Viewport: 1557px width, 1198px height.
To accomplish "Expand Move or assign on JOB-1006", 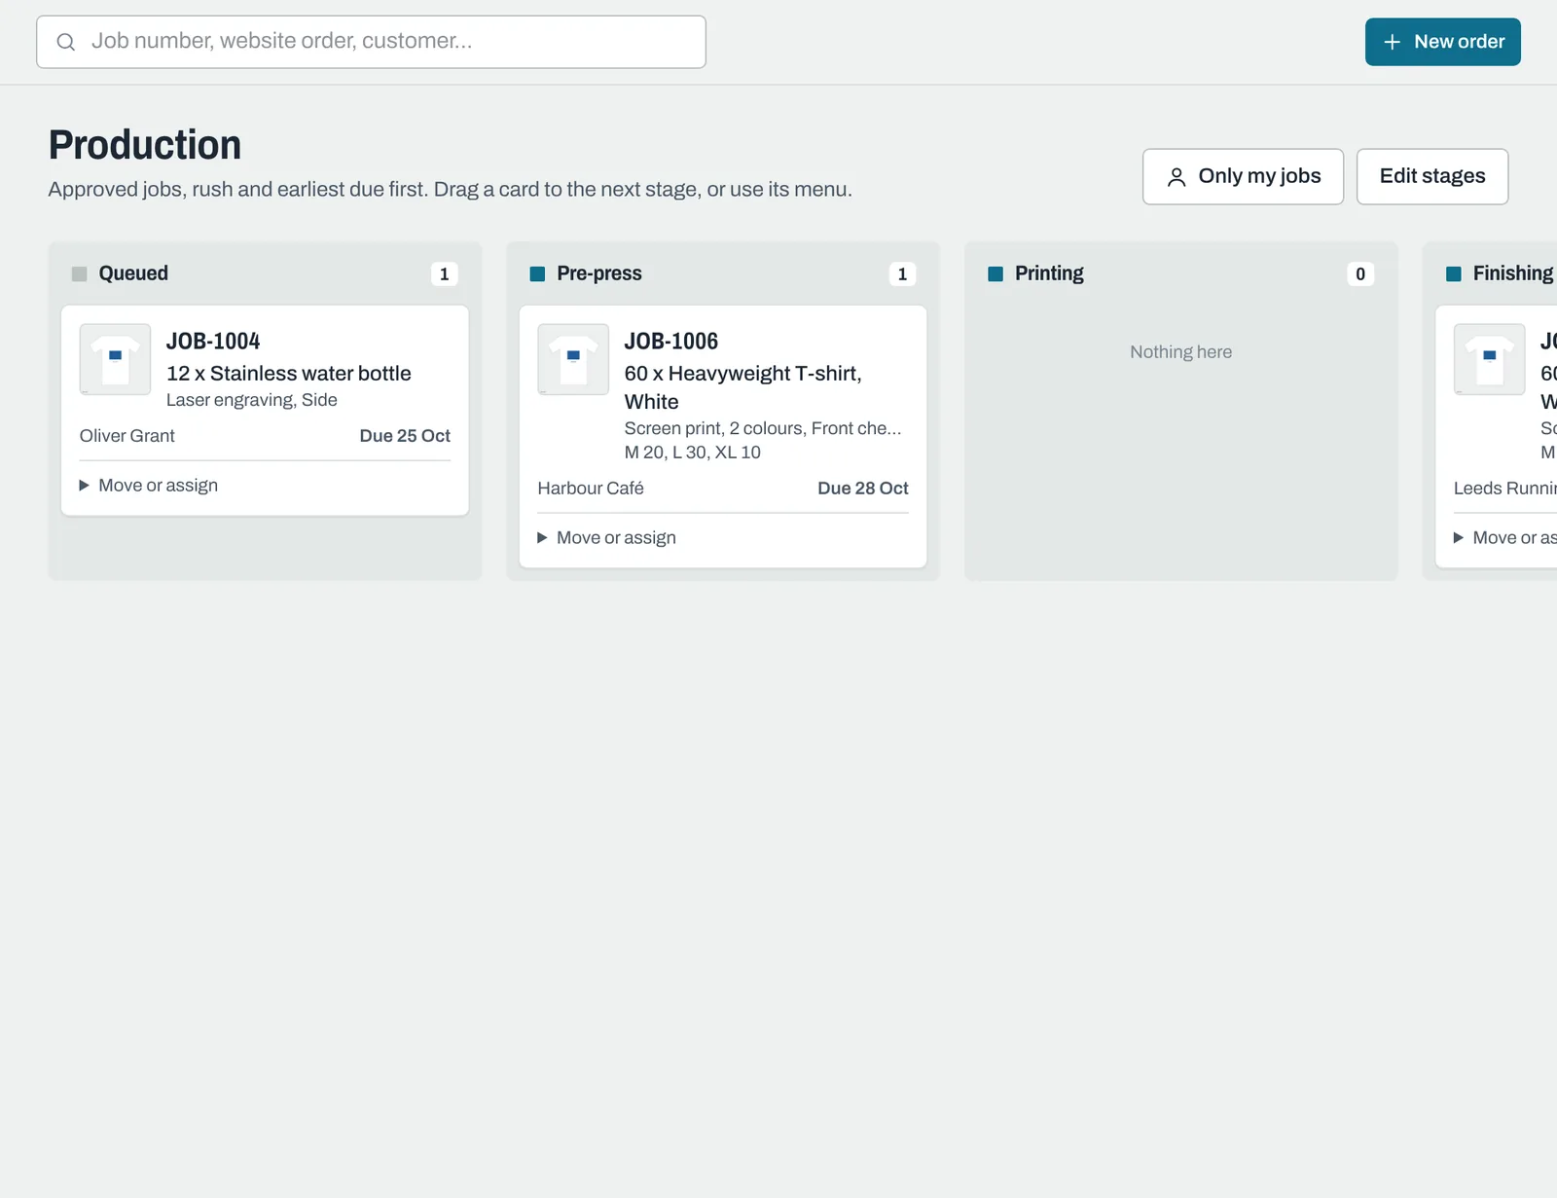I will click(x=607, y=538).
